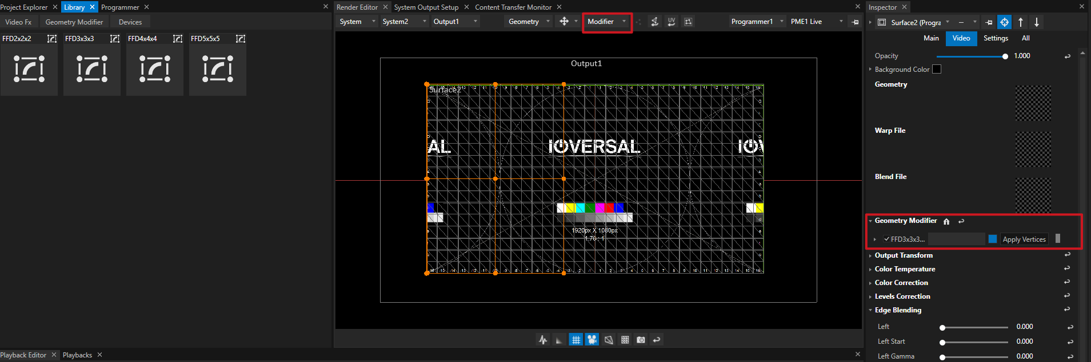Image resolution: width=1091 pixels, height=362 pixels.
Task: Click the Blend File preview thumbnail
Action: click(x=1033, y=195)
